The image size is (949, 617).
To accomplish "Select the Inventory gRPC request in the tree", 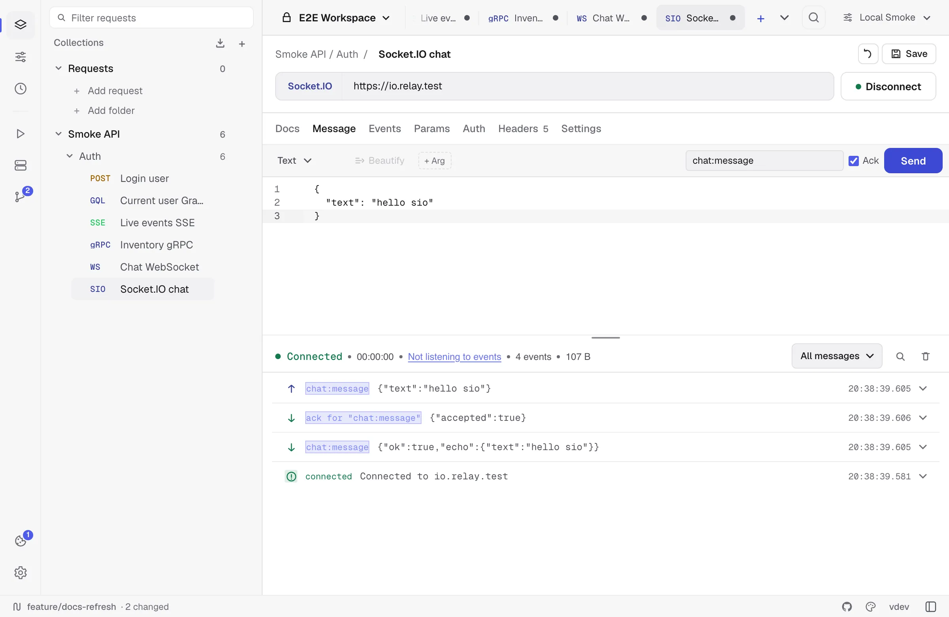I will click(142, 245).
